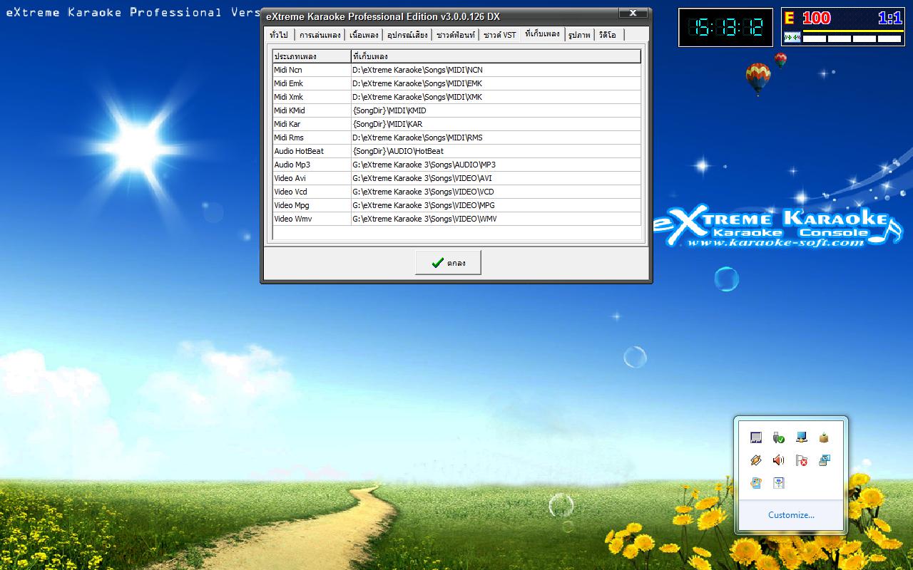Select the Video Avi row label
Viewport: 913px width, 570px height.
(312, 178)
